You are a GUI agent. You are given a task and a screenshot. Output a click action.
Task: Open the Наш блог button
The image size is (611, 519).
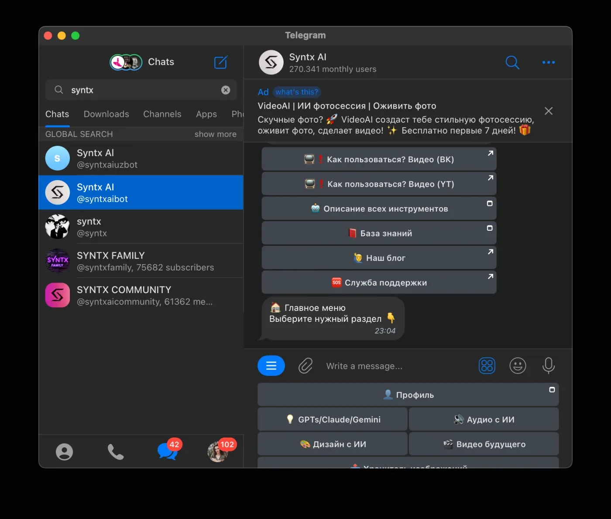(x=379, y=258)
